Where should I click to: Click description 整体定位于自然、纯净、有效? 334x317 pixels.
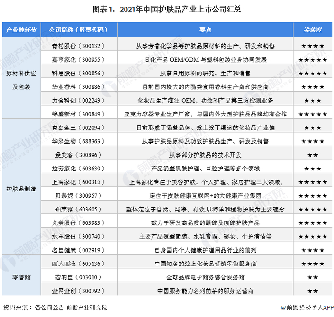pos(165,209)
